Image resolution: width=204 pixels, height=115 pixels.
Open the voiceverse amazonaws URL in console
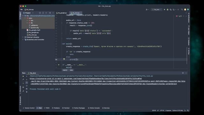coord(107,81)
